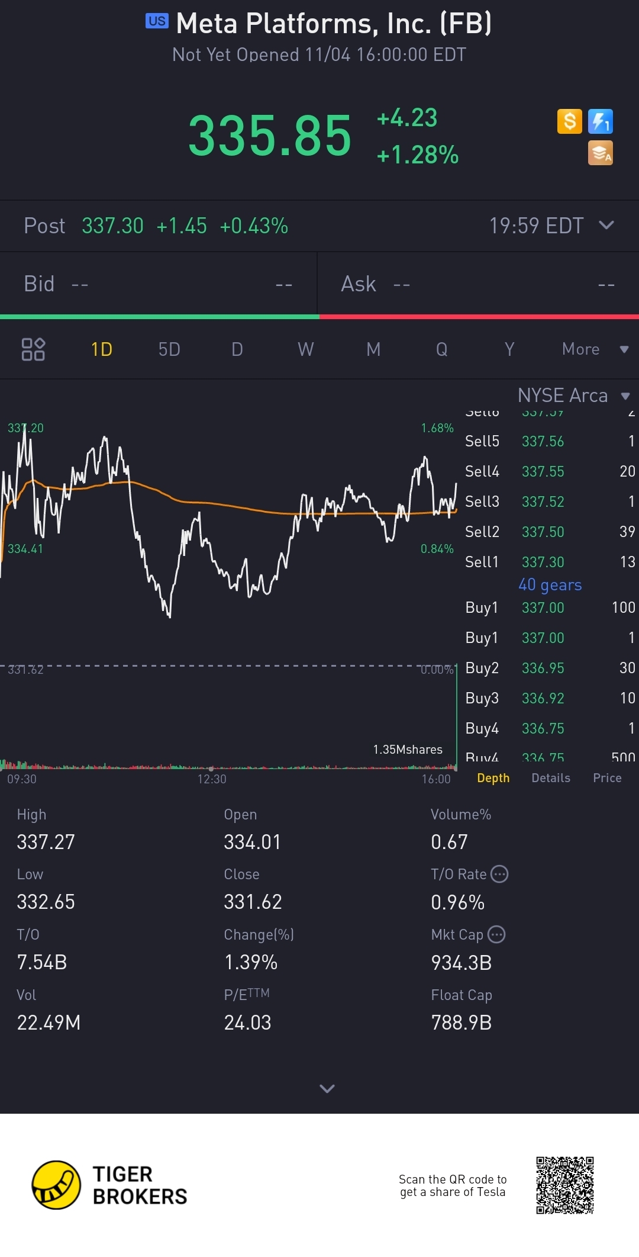The width and height of the screenshot is (639, 1257).
Task: Tap Sell1 row at 337.30
Action: click(550, 562)
